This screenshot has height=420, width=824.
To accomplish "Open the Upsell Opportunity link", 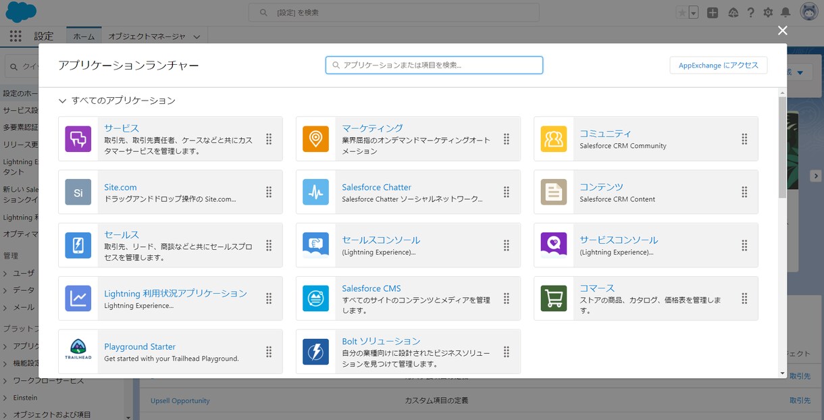I will [180, 400].
